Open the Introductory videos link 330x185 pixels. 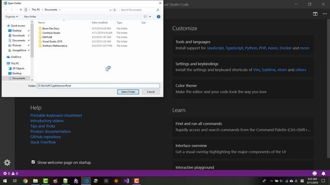pyautogui.click(x=47, y=121)
